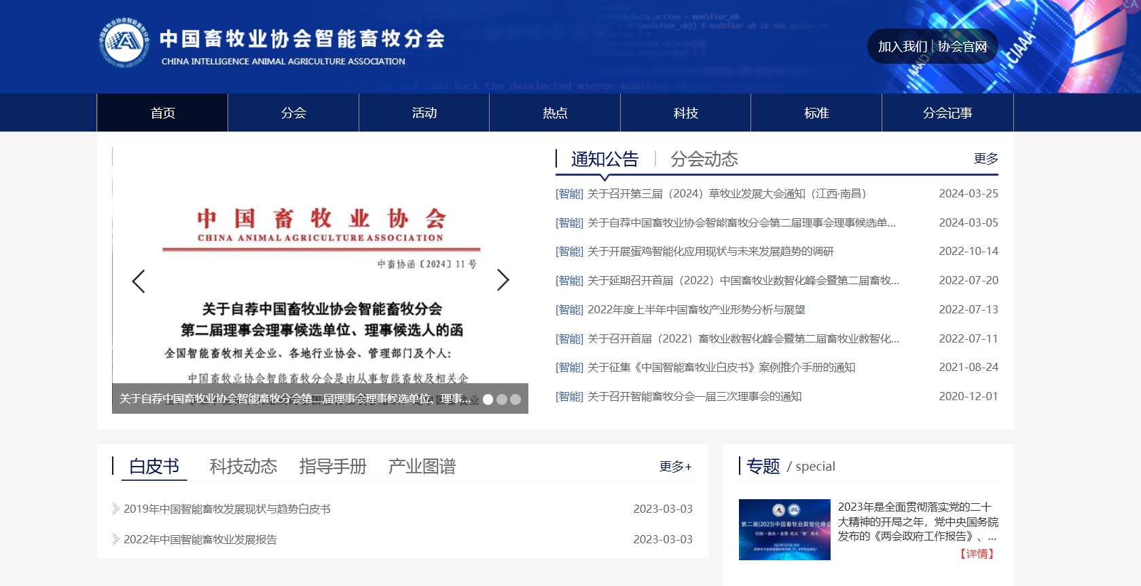
Task: Open notice 关于延期召开首届（2022）中国畜牧业数智化峰会
Action: pos(743,281)
